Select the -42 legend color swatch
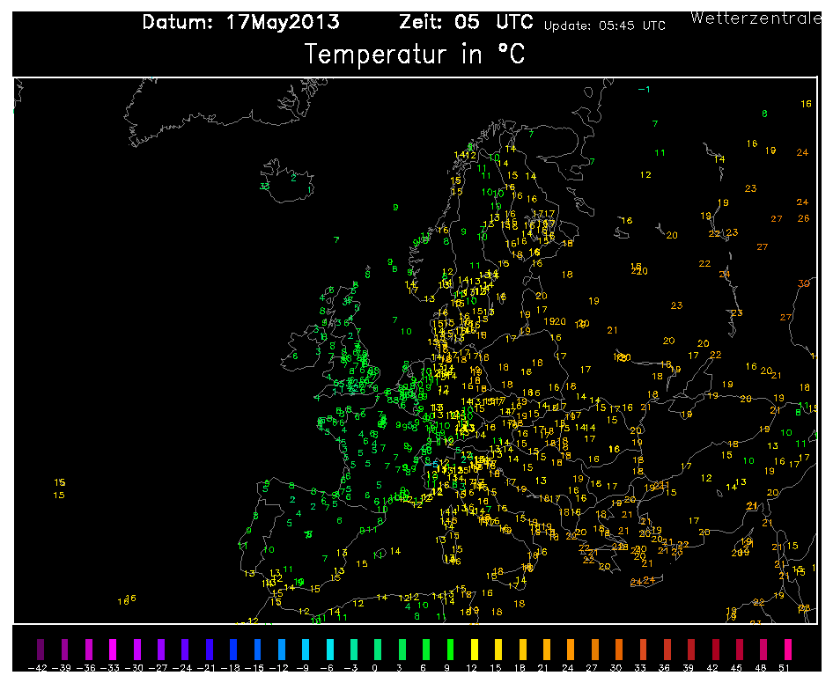 pyautogui.click(x=39, y=650)
